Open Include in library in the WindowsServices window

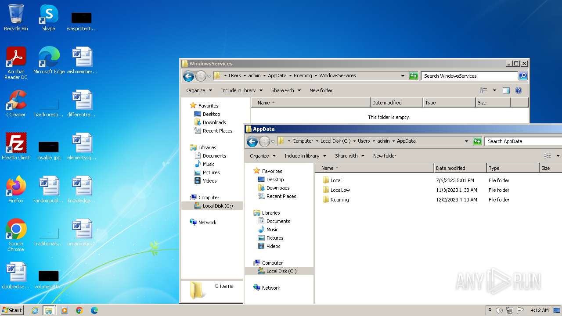point(242,90)
